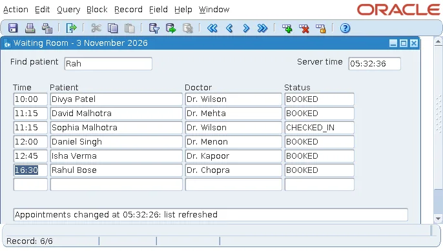Select patient Isha Verma

[116, 156]
